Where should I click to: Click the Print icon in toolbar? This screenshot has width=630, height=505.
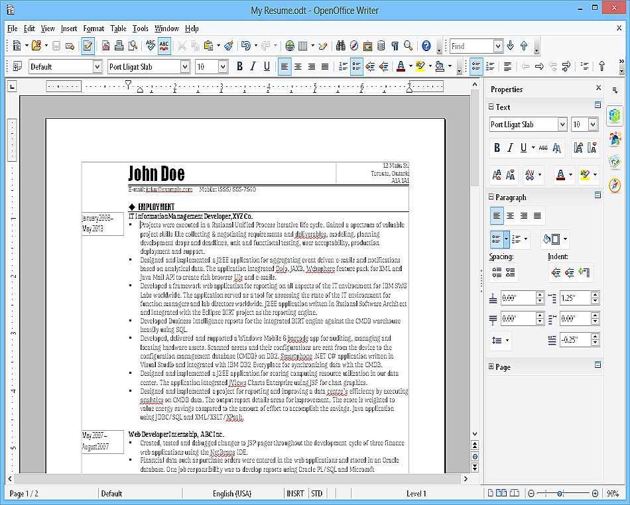click(x=119, y=46)
